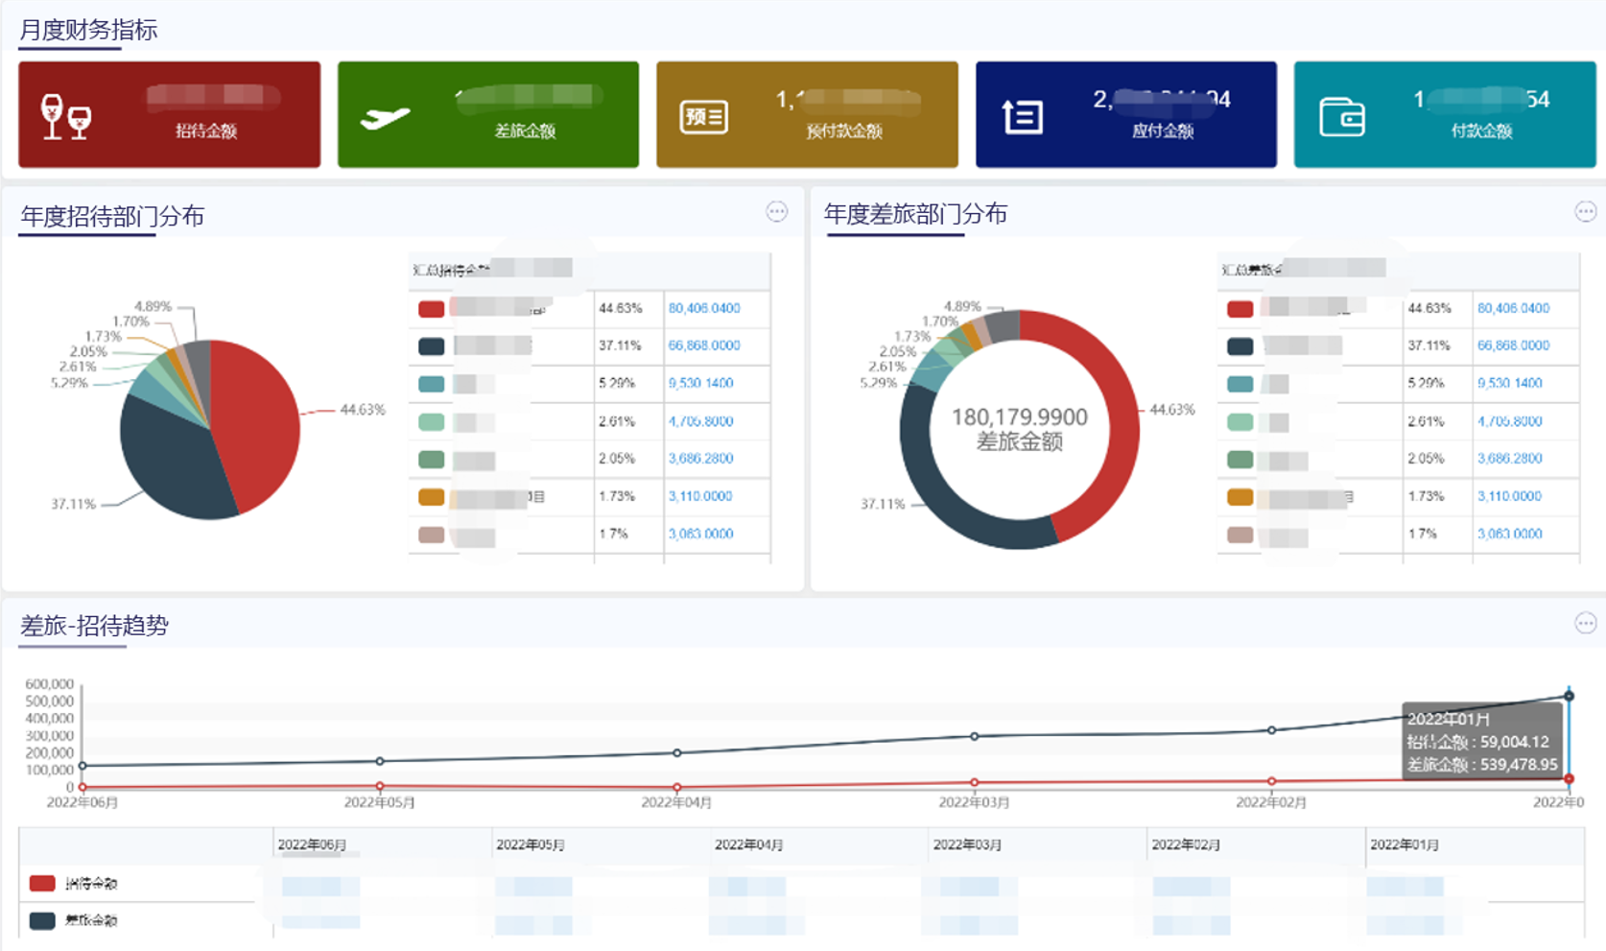
Task: Select the 差旅-招待趋势 section title
Action: point(94,626)
